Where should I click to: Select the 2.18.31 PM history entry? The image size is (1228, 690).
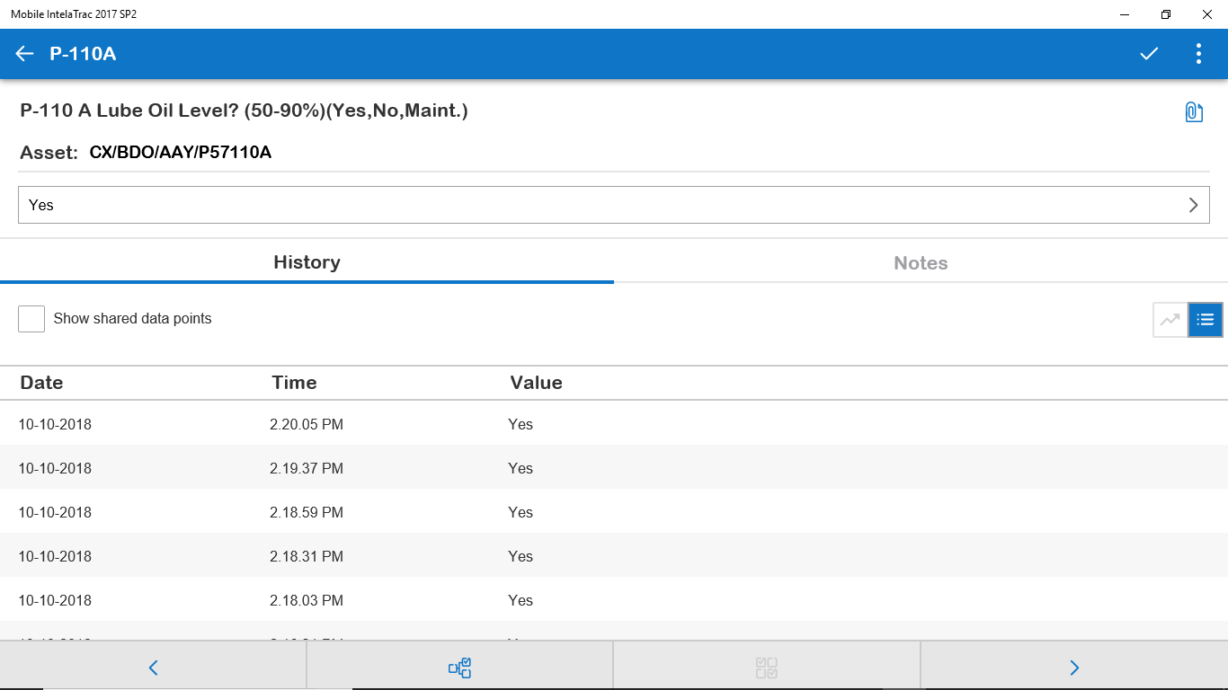click(x=307, y=556)
